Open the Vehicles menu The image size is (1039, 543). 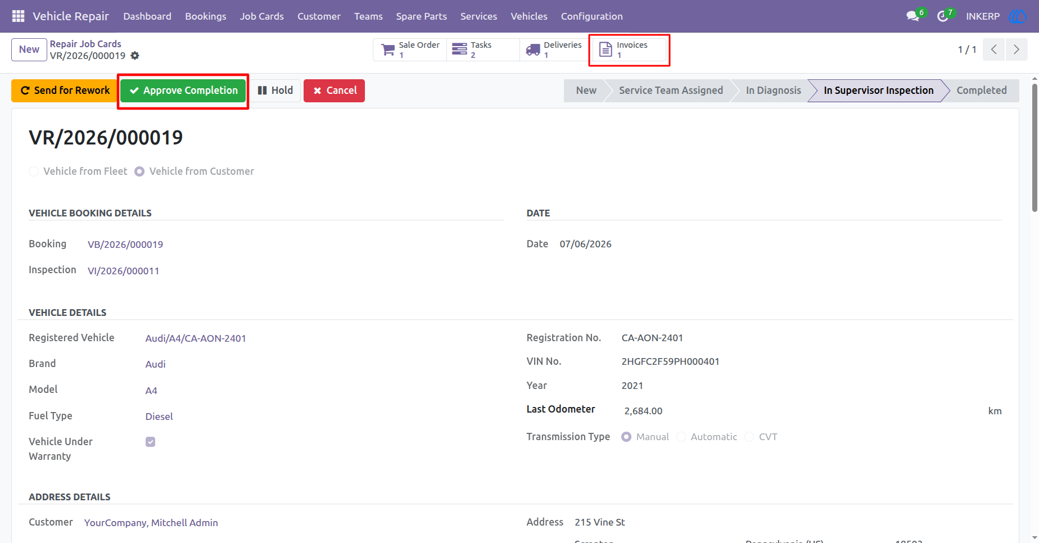tap(529, 16)
